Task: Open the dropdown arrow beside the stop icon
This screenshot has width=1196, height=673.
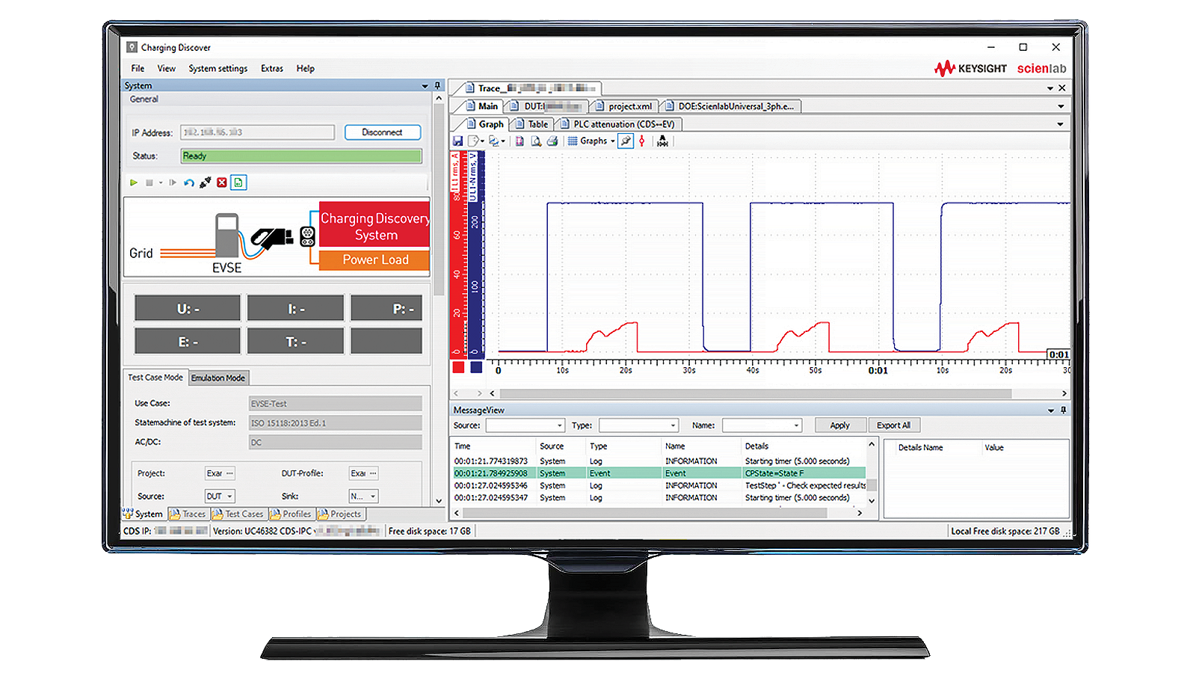Action: pyautogui.click(x=160, y=182)
